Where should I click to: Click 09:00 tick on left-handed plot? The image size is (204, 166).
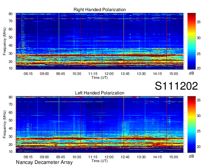pos(44,157)
